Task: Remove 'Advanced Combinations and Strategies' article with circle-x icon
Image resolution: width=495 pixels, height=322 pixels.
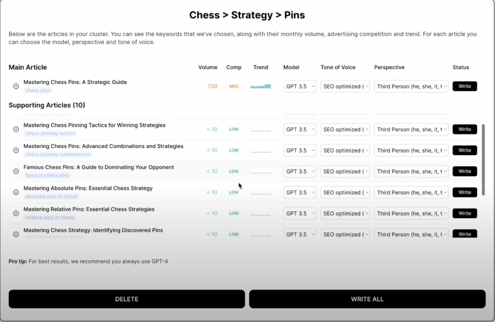Action: pyautogui.click(x=16, y=151)
